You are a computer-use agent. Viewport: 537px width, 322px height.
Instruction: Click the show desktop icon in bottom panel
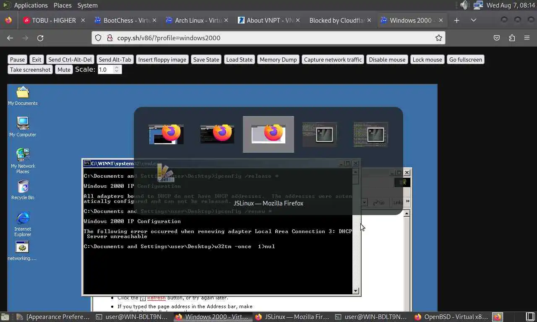click(4, 317)
